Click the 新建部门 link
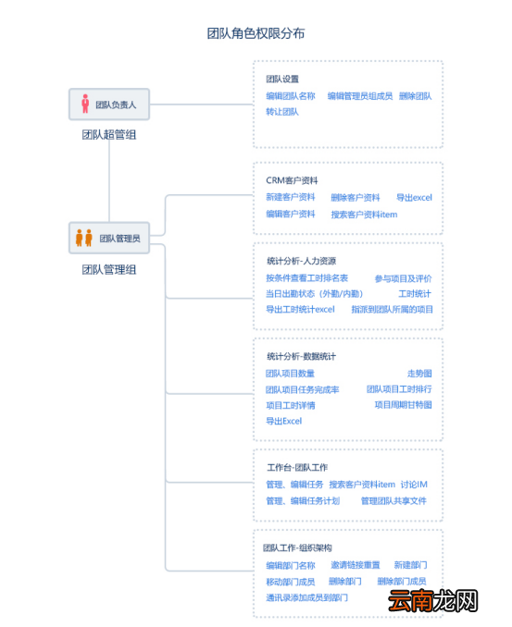Image resolution: width=512 pixels, height=627 pixels. [x=410, y=565]
